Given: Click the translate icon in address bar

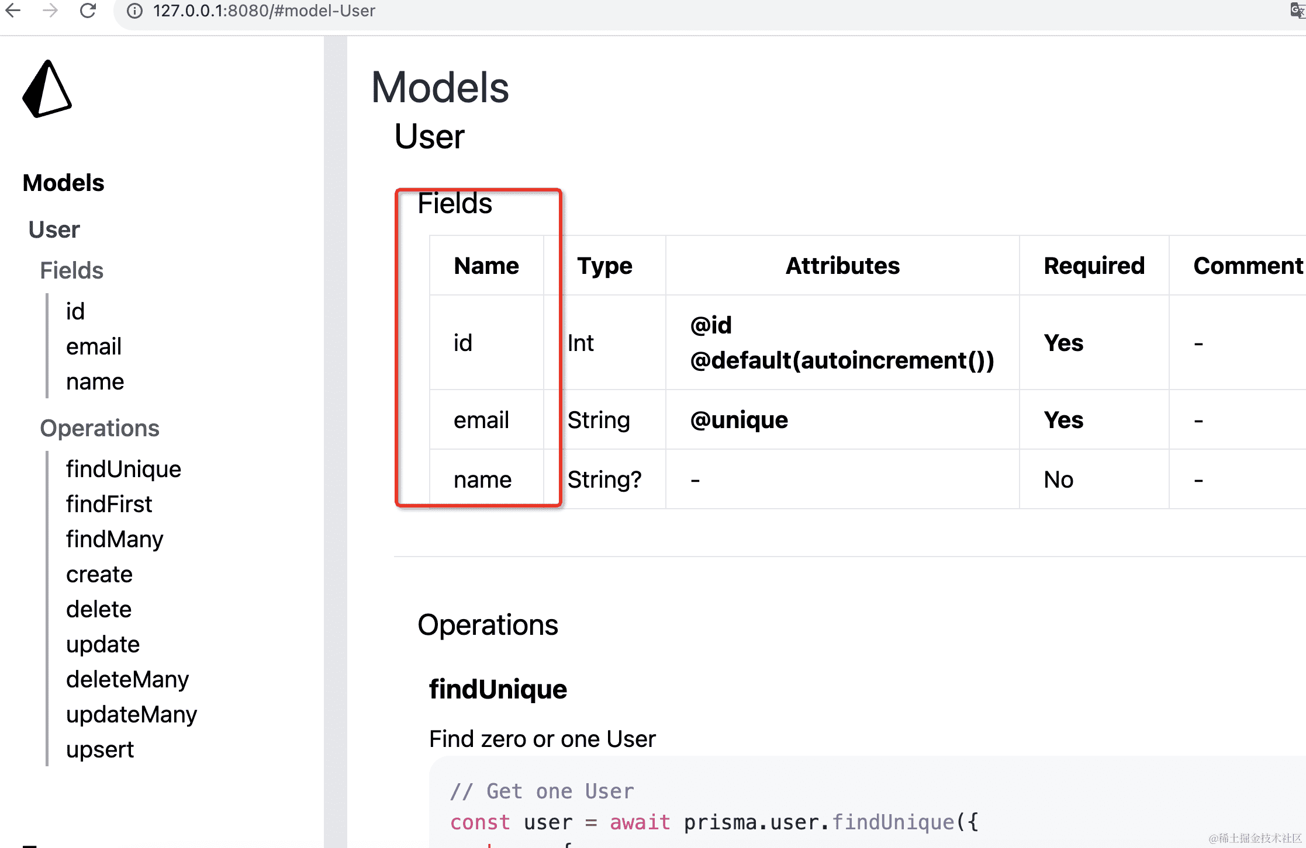Looking at the screenshot, I should click(x=1297, y=11).
